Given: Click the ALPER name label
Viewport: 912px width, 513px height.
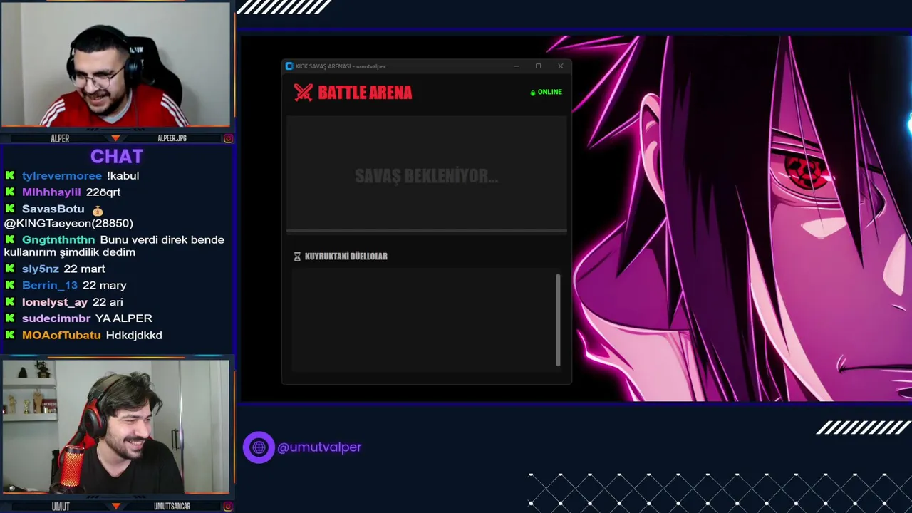Looking at the screenshot, I should pyautogui.click(x=60, y=138).
